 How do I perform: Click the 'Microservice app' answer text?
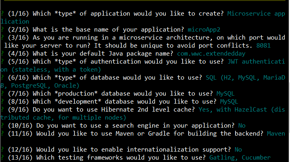[x=256, y=14]
